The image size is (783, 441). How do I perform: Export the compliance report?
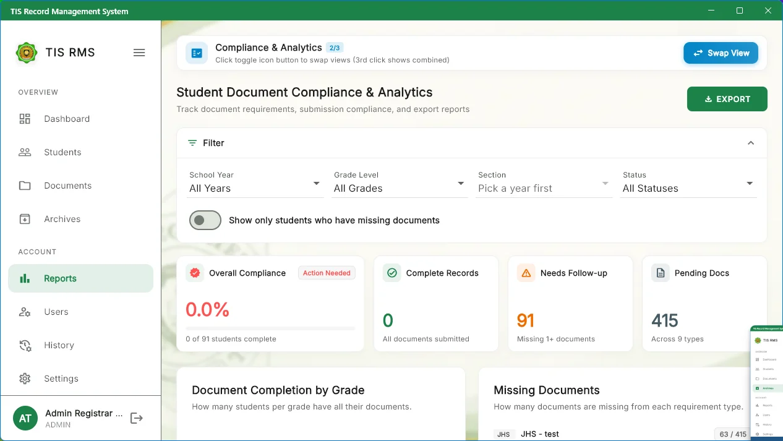point(727,99)
